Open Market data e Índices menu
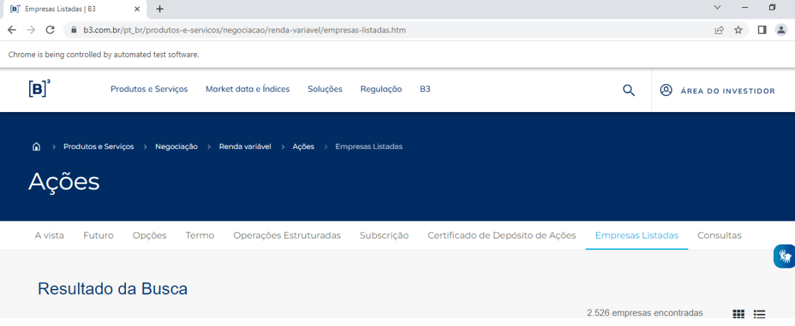 click(248, 89)
